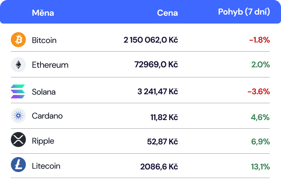
Task: Click Solana's -3.6% weekly change
Action: [x=259, y=92]
